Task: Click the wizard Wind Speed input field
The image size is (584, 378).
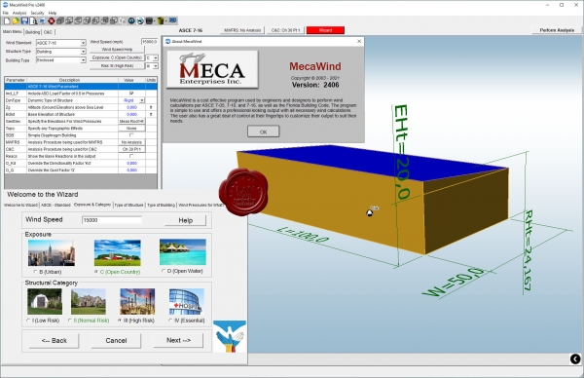Action: (x=111, y=220)
